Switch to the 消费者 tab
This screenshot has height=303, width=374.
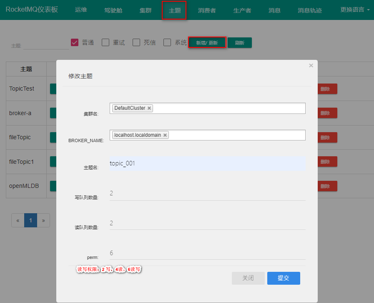tap(207, 10)
